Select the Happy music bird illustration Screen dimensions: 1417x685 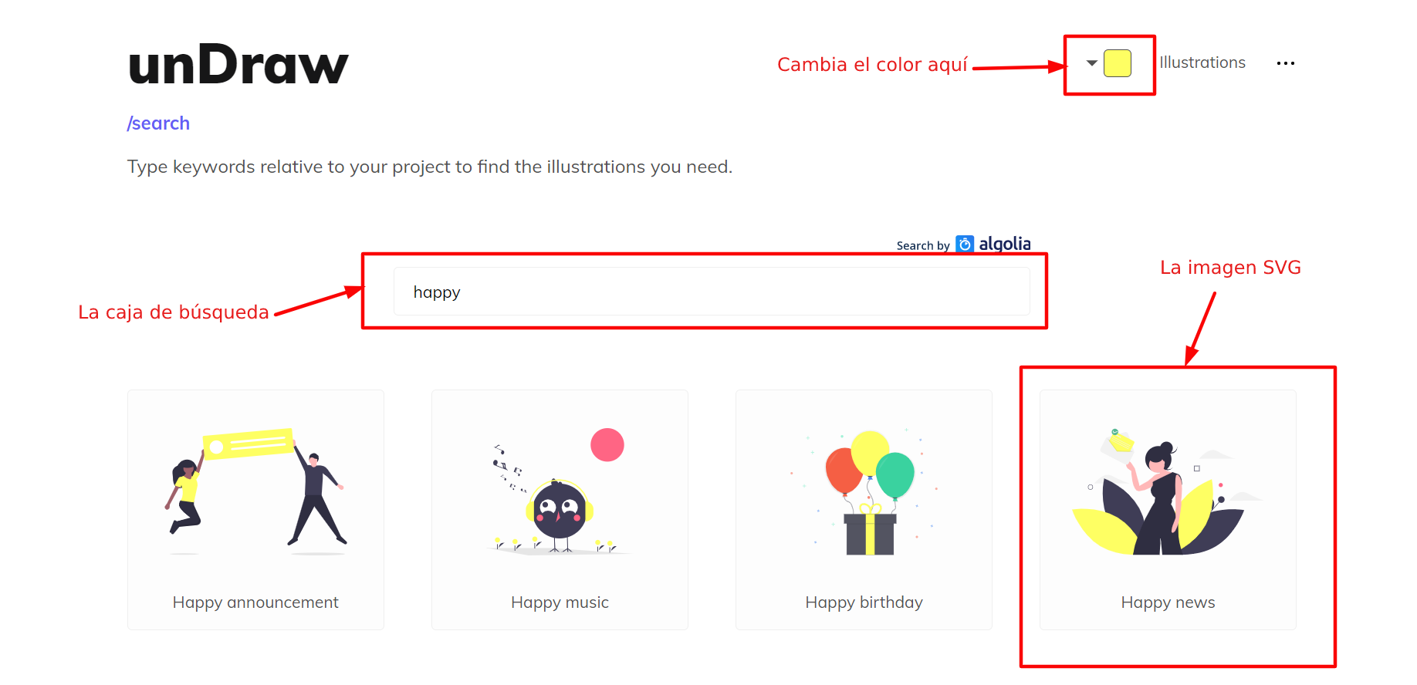560,492
